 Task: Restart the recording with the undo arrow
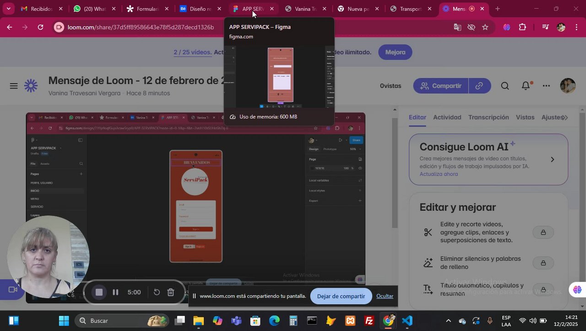click(x=157, y=292)
